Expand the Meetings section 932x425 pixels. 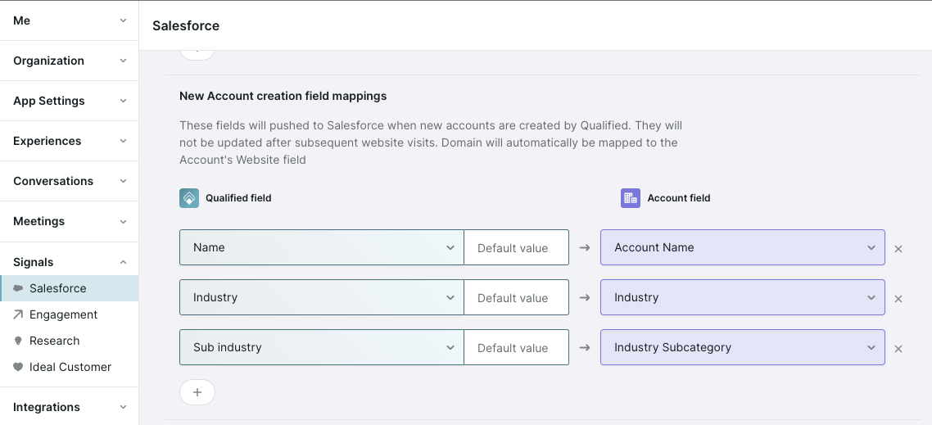pyautogui.click(x=70, y=221)
